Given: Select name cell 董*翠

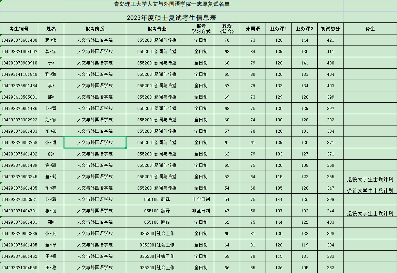Looking at the screenshot, I should click(x=51, y=245).
